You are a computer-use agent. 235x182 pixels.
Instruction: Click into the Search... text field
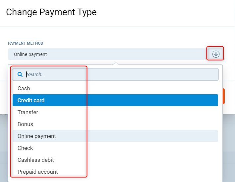pos(119,74)
